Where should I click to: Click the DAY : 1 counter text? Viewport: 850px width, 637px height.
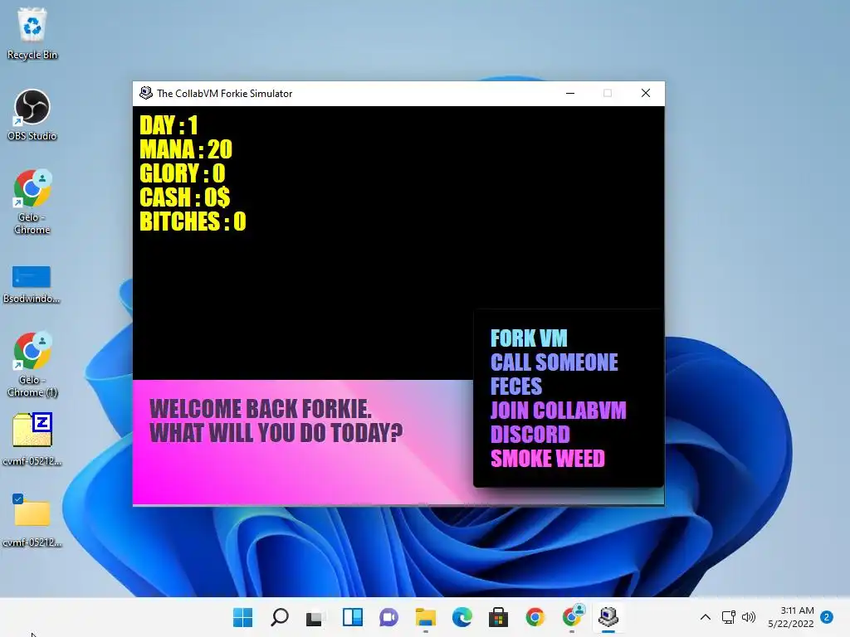169,125
